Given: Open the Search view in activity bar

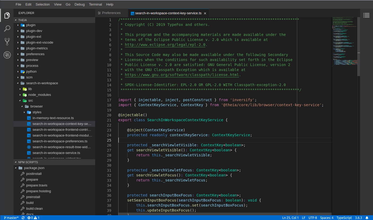Looking at the screenshot, I should tap(7, 29).
